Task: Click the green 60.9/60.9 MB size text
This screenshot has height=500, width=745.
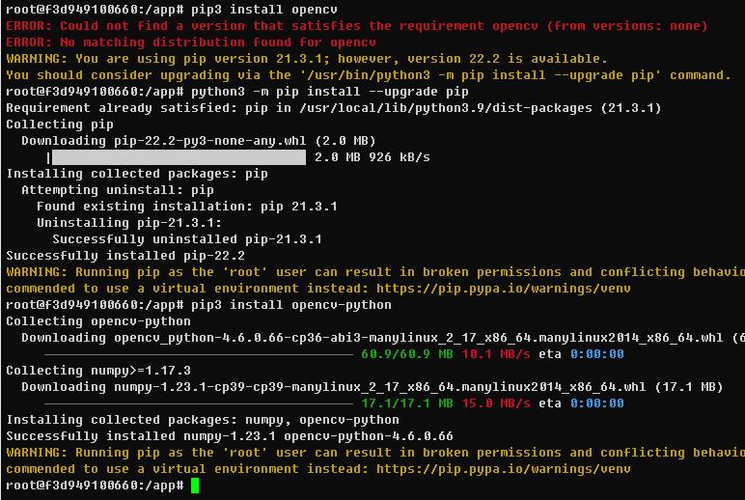Action: point(407,354)
